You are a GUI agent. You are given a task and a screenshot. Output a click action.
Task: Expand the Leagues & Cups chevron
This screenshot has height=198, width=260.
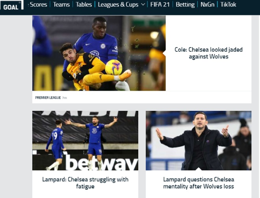click(x=143, y=5)
